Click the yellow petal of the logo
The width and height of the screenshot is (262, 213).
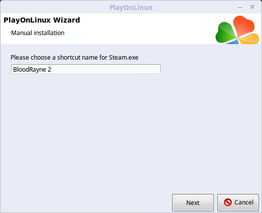pos(249,39)
